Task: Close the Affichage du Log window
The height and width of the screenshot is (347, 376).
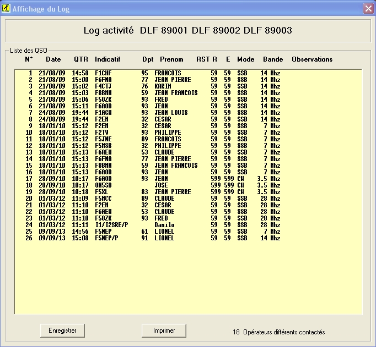Action: [368, 9]
